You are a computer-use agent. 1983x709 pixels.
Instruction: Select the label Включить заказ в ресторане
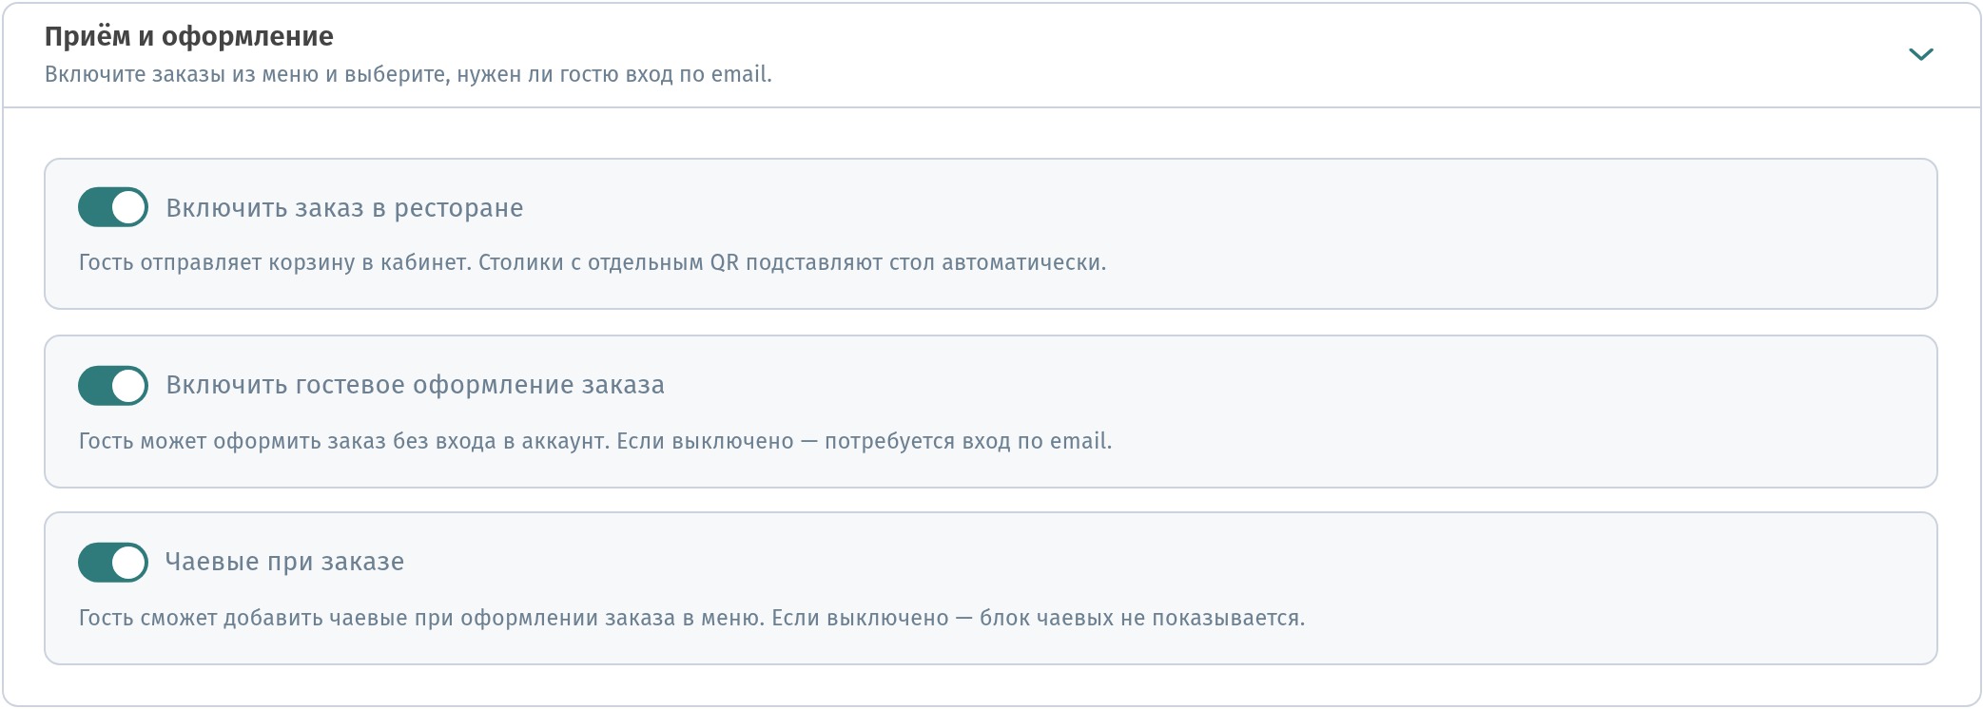(344, 208)
